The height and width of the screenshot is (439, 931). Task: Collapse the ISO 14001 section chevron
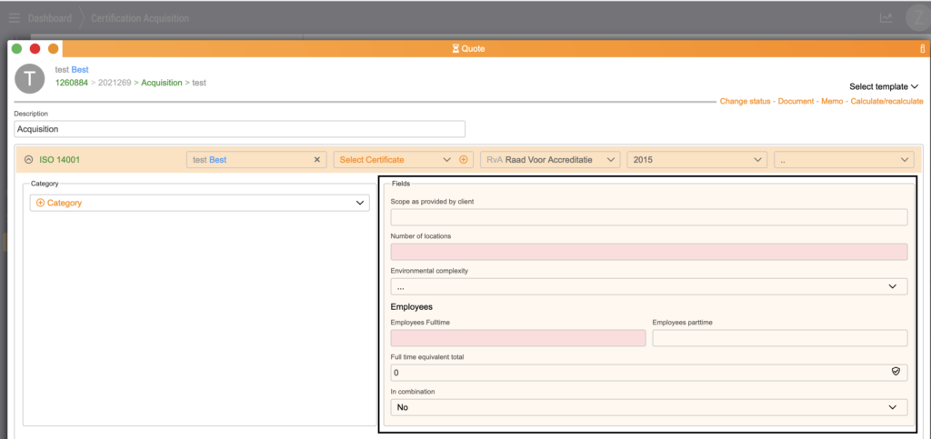click(28, 160)
